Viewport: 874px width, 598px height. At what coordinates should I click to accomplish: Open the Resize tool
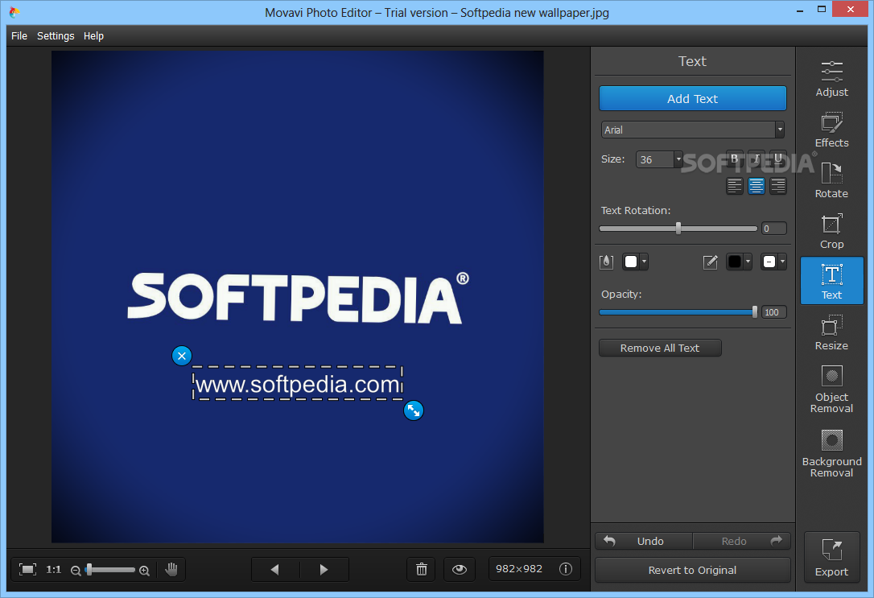coord(831,332)
